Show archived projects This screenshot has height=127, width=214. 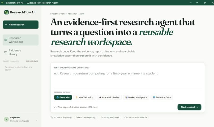(x=32, y=61)
